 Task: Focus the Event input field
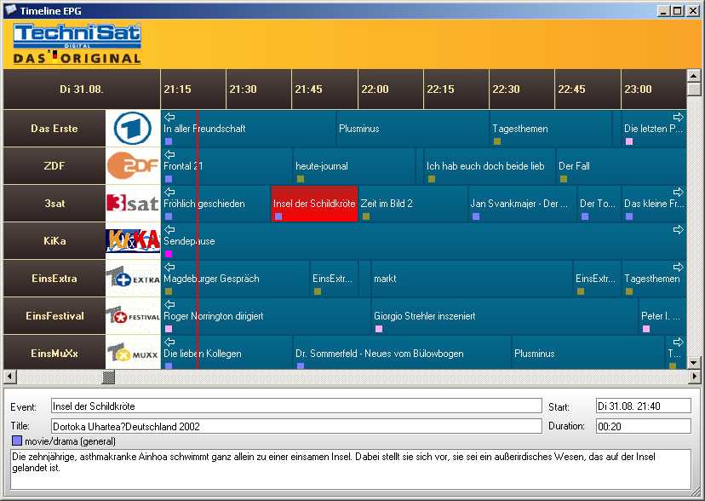tap(296, 406)
